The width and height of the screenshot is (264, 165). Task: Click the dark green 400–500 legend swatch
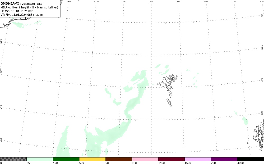tap(66, 159)
